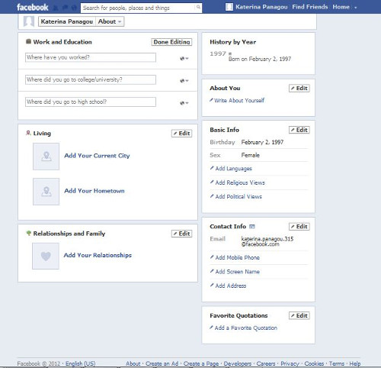Click Add Your Current City link
The height and width of the screenshot is (368, 381).
97,156
